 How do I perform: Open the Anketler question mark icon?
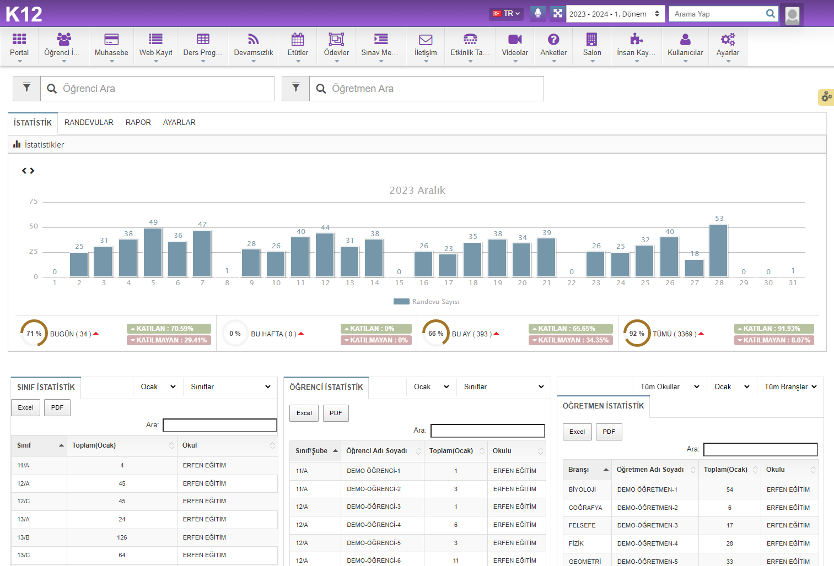553,39
